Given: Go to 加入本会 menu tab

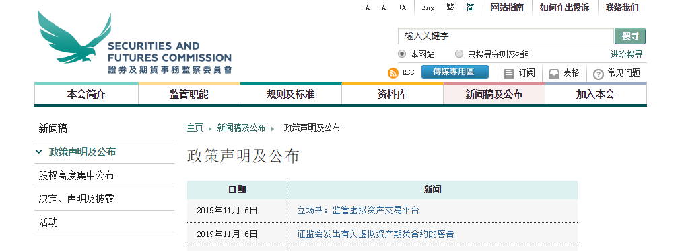Looking at the screenshot, I should pos(595,94).
